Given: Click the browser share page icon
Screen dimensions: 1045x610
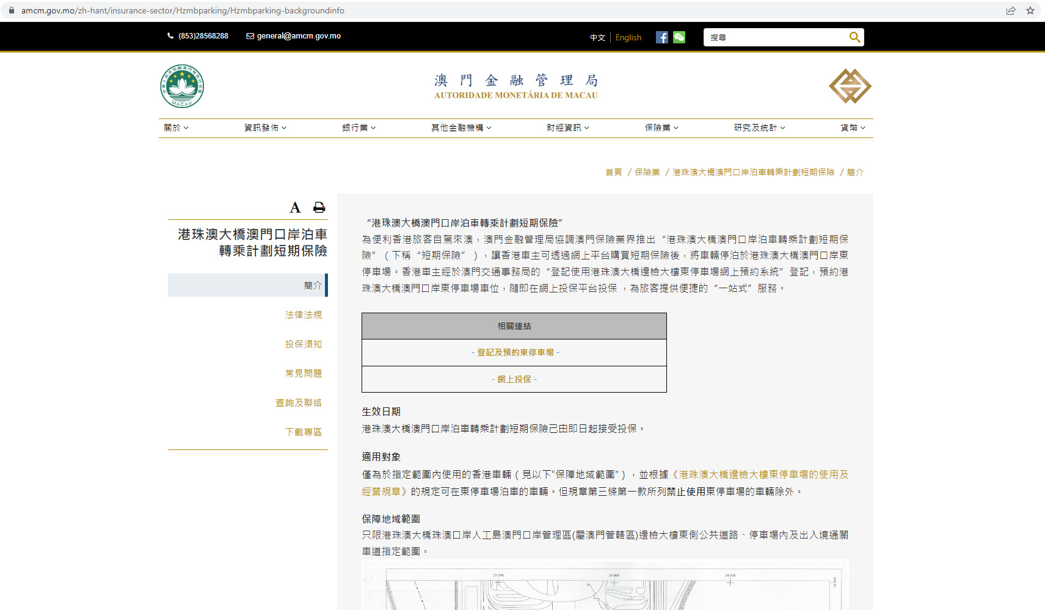Looking at the screenshot, I should pyautogui.click(x=1011, y=10).
